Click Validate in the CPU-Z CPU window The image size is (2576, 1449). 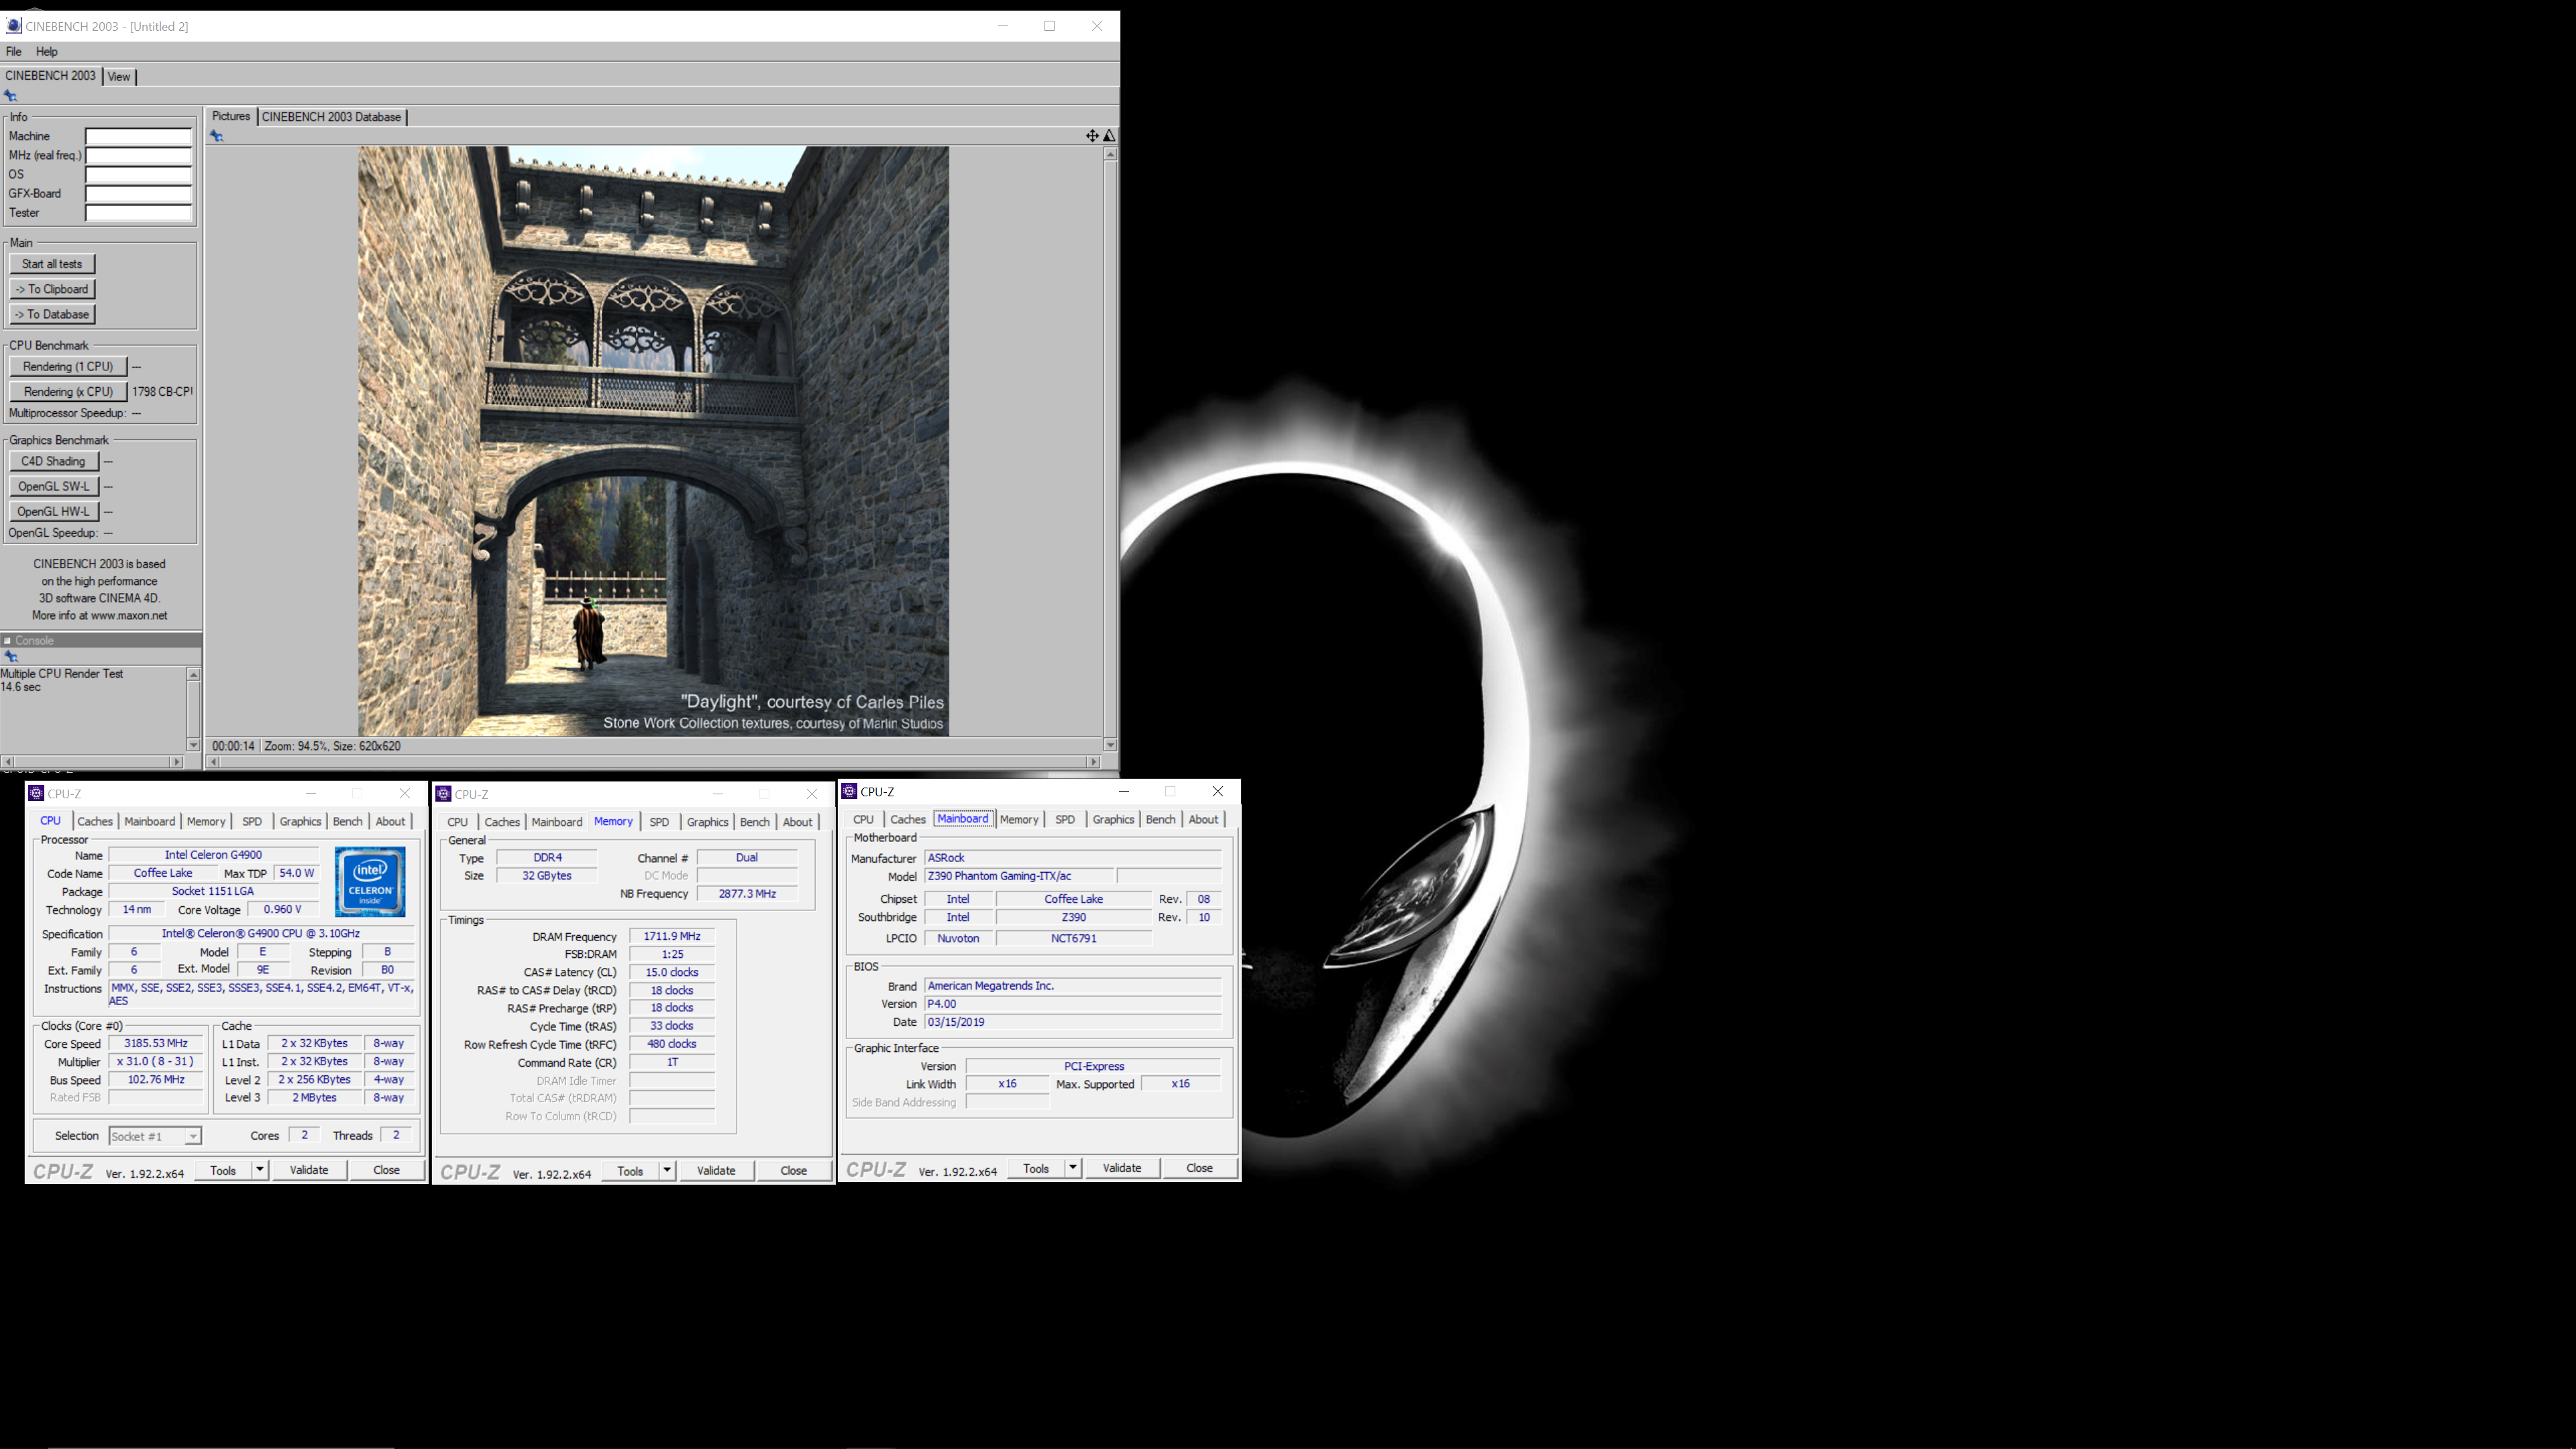[x=309, y=1170]
